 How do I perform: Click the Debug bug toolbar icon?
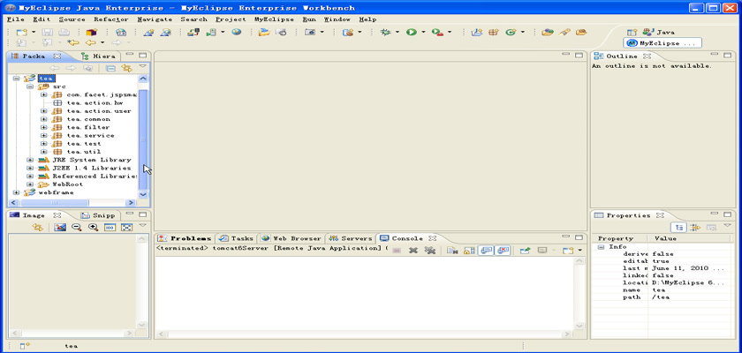[386, 32]
